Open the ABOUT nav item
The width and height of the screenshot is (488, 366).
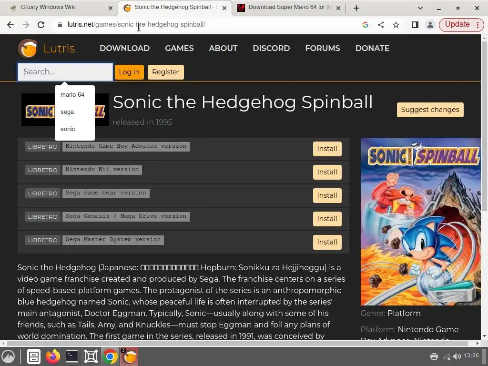coord(223,48)
